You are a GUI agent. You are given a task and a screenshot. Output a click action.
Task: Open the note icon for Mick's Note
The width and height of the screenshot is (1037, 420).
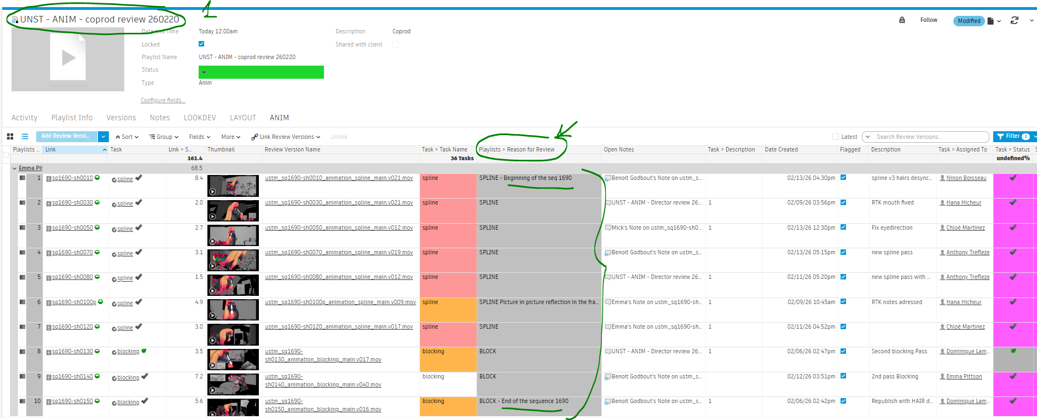click(607, 228)
